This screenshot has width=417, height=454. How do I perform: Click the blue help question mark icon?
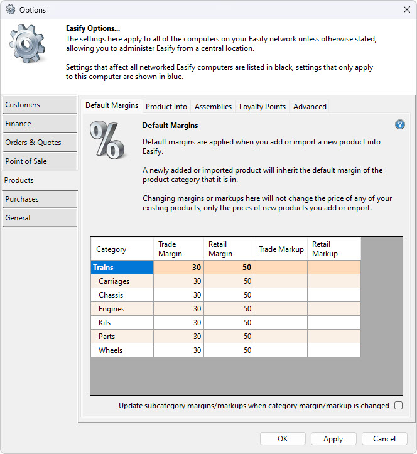coord(400,124)
